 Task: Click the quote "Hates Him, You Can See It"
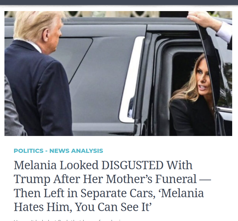click(x=82, y=207)
